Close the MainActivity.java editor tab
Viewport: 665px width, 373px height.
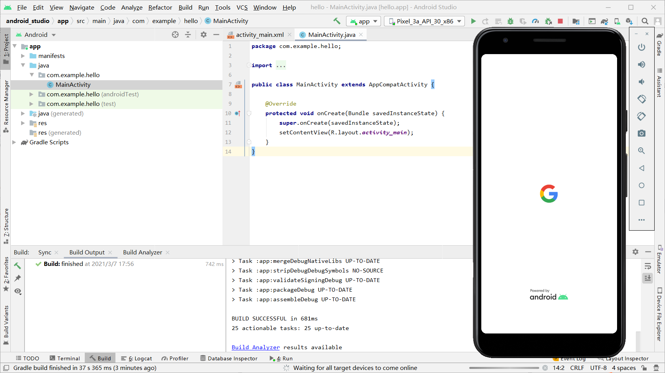(x=361, y=35)
